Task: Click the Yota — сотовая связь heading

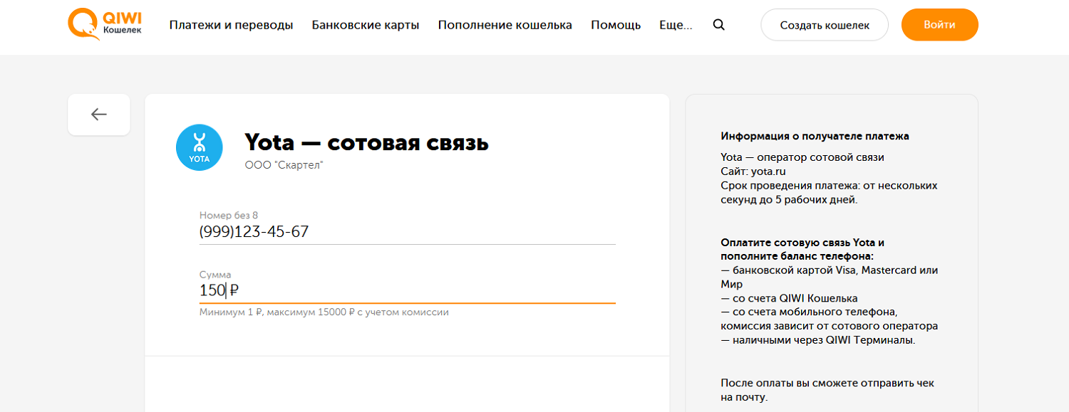Action: point(366,142)
